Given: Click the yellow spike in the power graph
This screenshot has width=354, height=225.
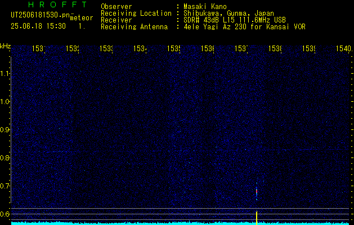Looking at the screenshot, I should point(257,218).
